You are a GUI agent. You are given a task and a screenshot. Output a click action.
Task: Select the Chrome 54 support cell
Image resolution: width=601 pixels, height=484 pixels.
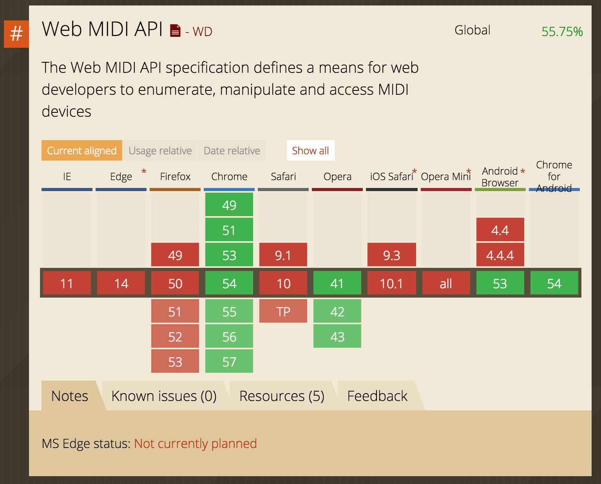coord(229,283)
